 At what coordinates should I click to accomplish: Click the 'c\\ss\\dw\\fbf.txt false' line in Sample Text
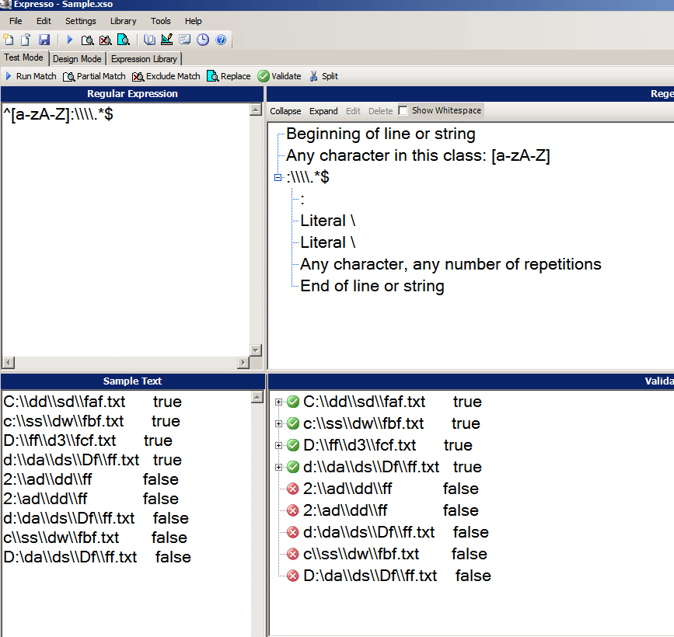pyautogui.click(x=95, y=538)
